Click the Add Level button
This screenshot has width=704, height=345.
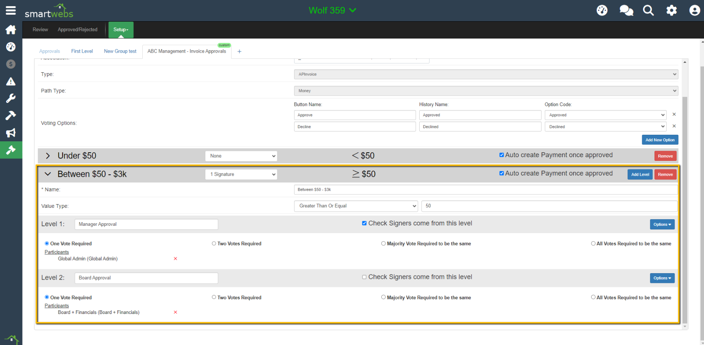[x=640, y=174]
